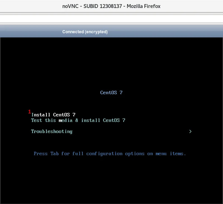The image size is (223, 204).
Task: Click the ampersand in the Test media entry
Action: (77, 120)
